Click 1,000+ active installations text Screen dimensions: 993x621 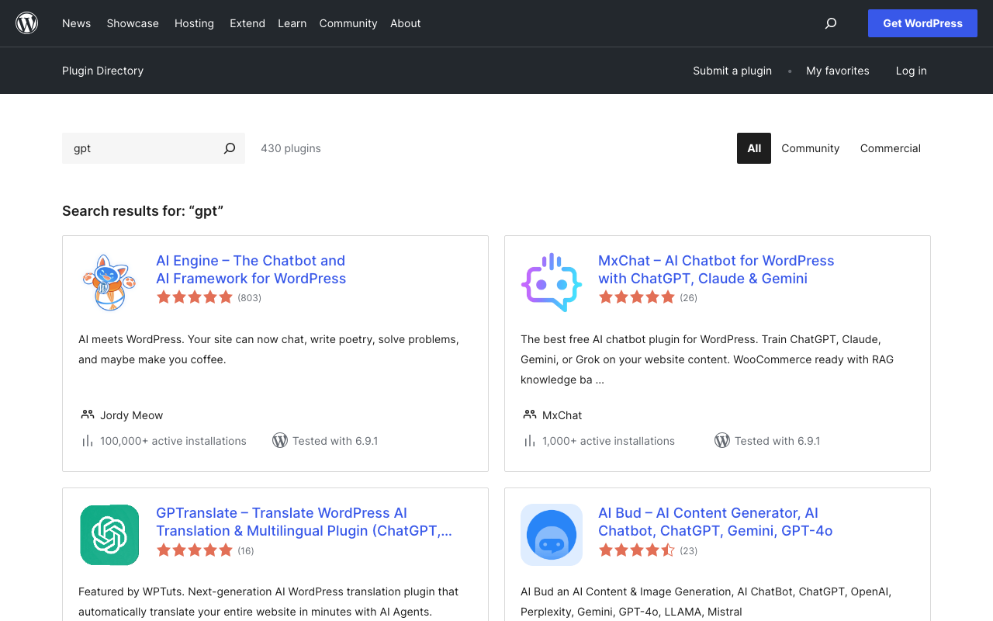pyautogui.click(x=609, y=441)
